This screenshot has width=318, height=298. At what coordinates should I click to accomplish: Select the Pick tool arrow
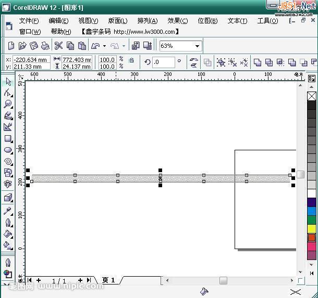(x=8, y=81)
